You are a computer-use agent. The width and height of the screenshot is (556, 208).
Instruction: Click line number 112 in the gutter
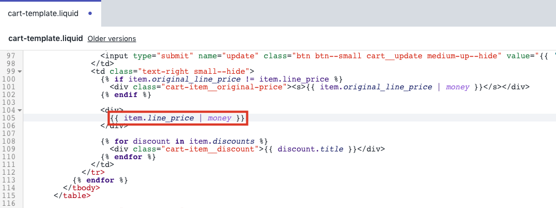coord(9,173)
